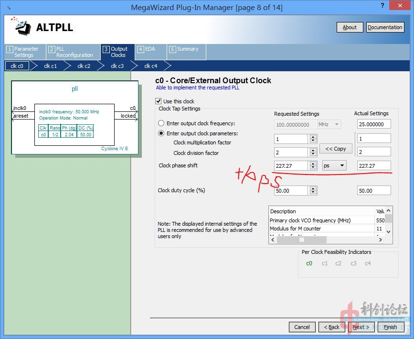Open the title bar help question mark
This screenshot has width=414, height=339.
click(x=382, y=5)
